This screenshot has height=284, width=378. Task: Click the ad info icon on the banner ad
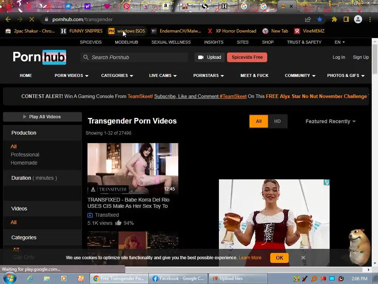(x=326, y=182)
